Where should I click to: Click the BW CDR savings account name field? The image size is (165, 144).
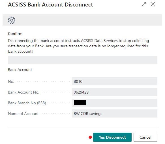click(115, 114)
